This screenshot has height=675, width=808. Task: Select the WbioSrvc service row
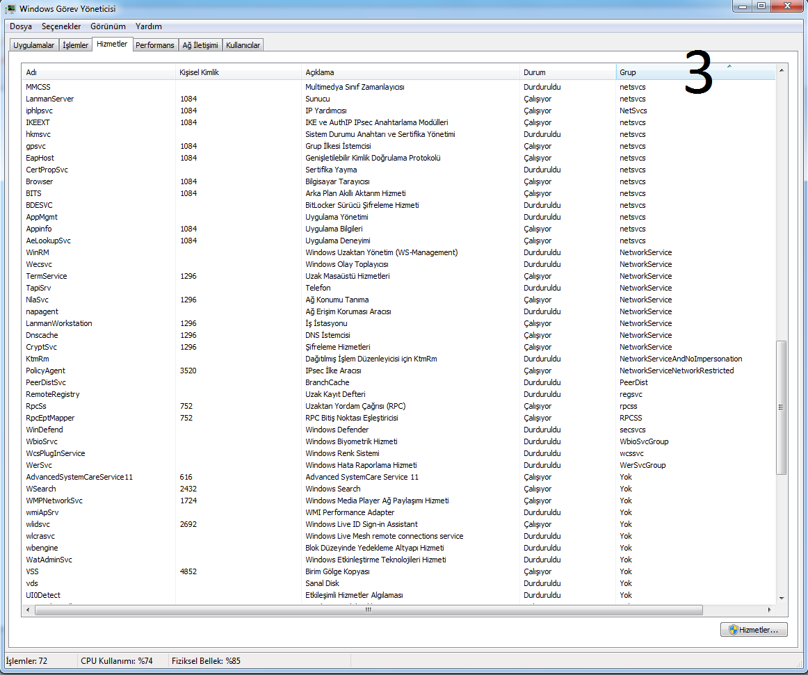pos(398,442)
